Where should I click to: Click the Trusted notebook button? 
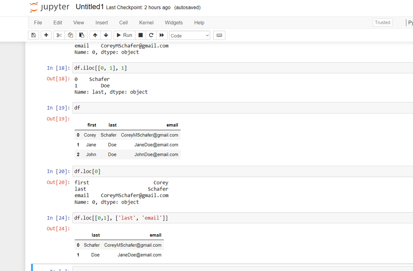tap(382, 22)
